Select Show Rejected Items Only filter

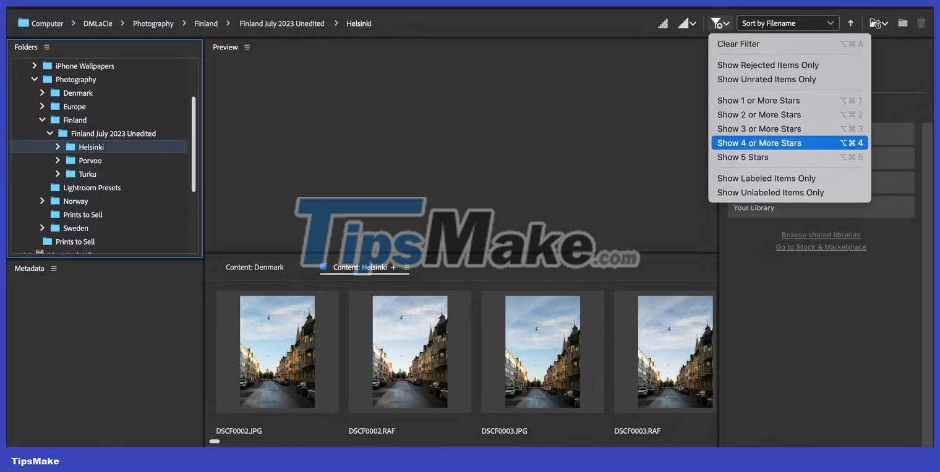[767, 64]
